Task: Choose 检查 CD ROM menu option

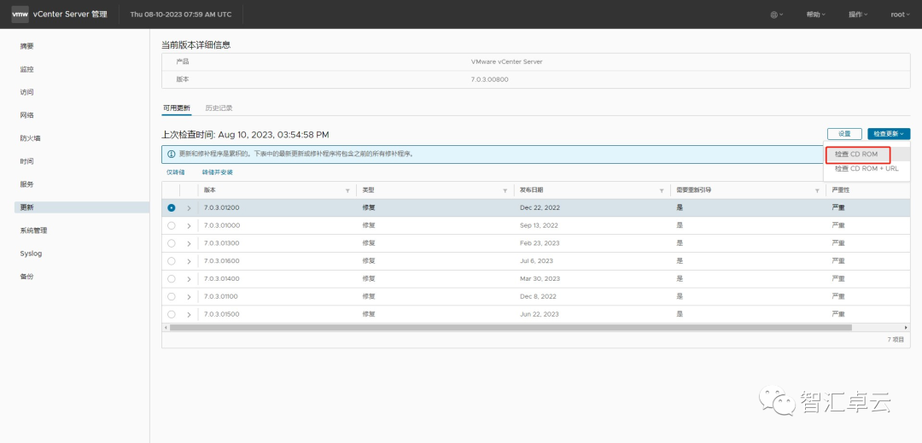Action: tap(856, 154)
